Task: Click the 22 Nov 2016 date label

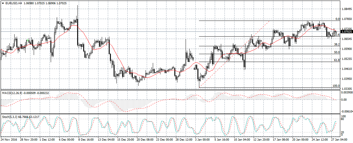Action: pos(9,141)
